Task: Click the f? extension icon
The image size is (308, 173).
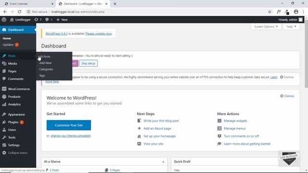Action: (x=279, y=12)
